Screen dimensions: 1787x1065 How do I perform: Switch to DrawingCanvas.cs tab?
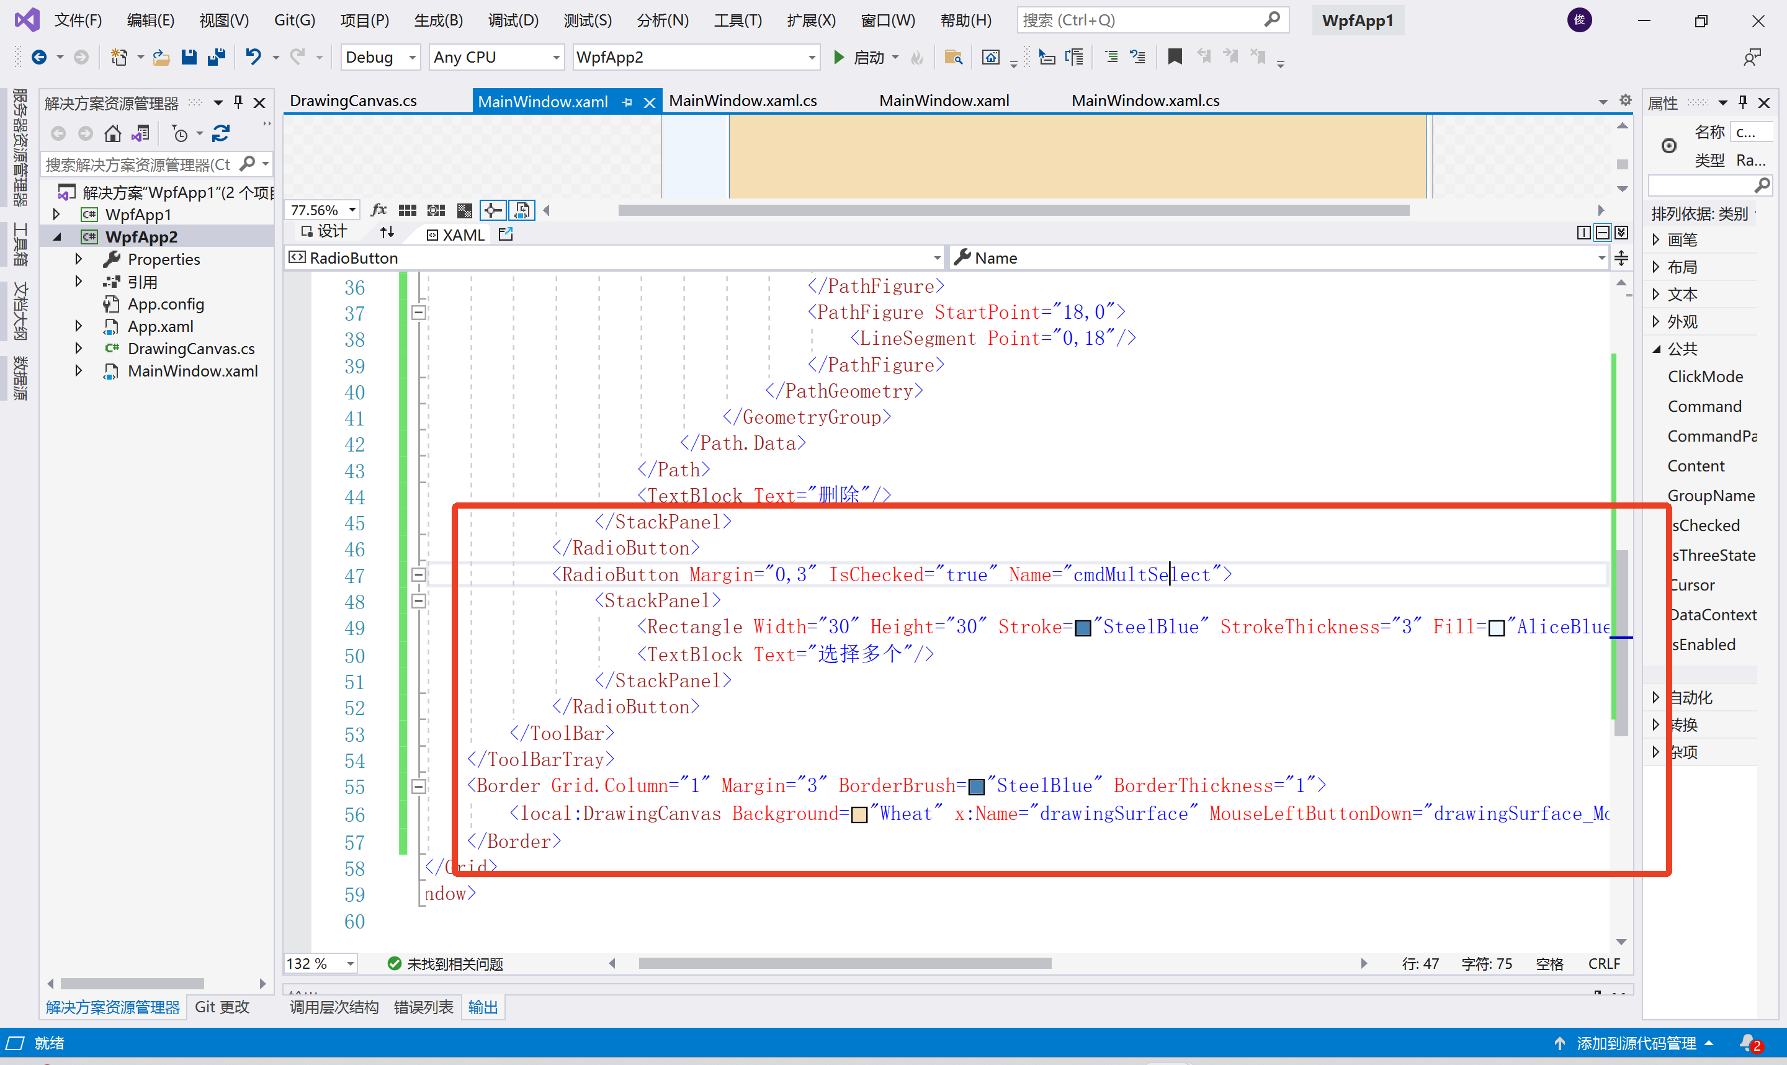pyautogui.click(x=353, y=100)
